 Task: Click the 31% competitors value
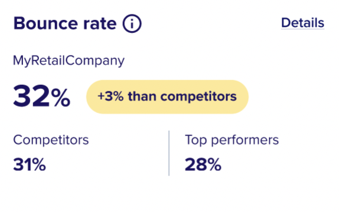point(30,164)
